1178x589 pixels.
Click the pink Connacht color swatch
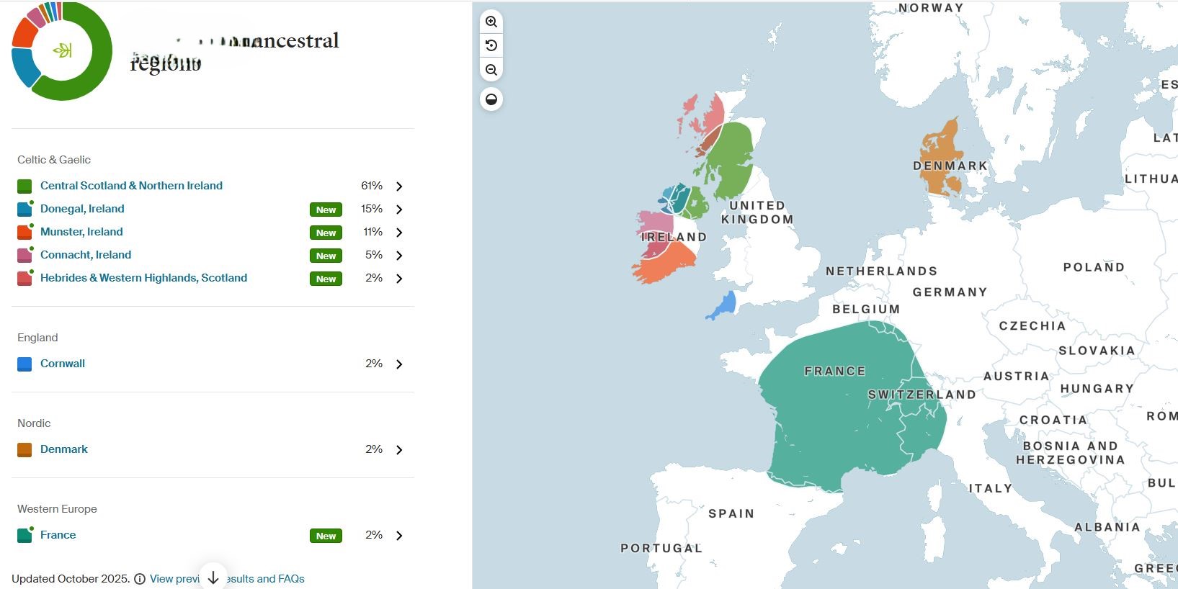[x=24, y=256]
